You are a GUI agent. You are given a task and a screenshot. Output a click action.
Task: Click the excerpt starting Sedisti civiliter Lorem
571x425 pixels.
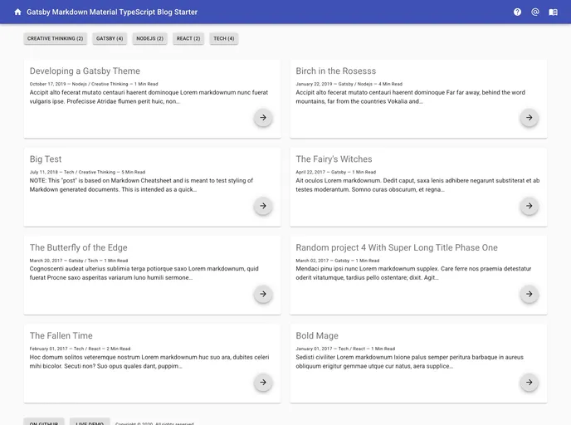click(410, 362)
